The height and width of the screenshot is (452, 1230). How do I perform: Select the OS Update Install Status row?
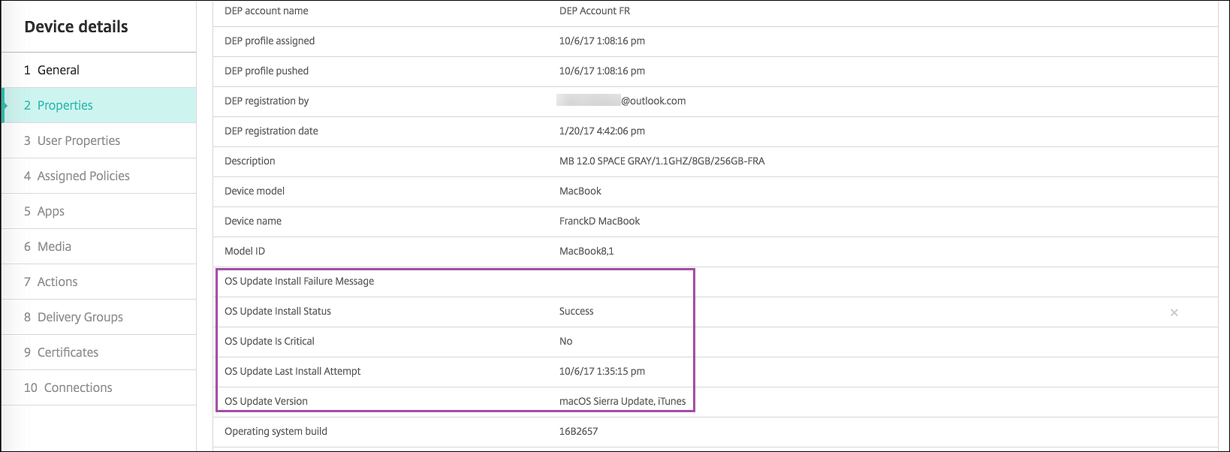point(278,311)
